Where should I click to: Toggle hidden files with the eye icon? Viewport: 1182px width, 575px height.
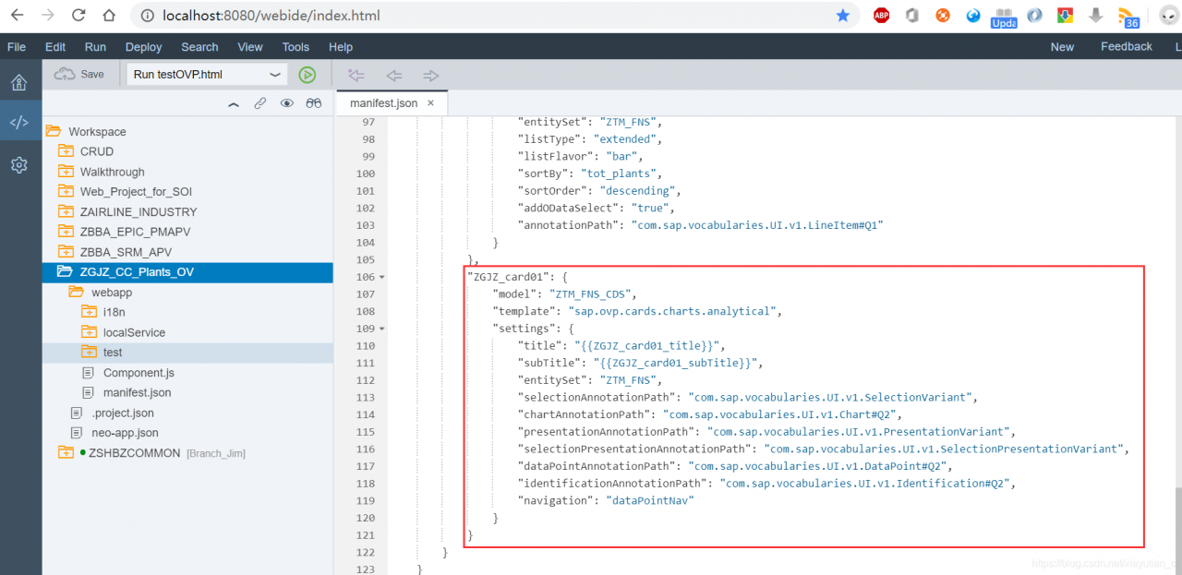pos(287,103)
